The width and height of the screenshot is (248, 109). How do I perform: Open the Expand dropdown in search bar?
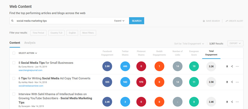[119, 21]
